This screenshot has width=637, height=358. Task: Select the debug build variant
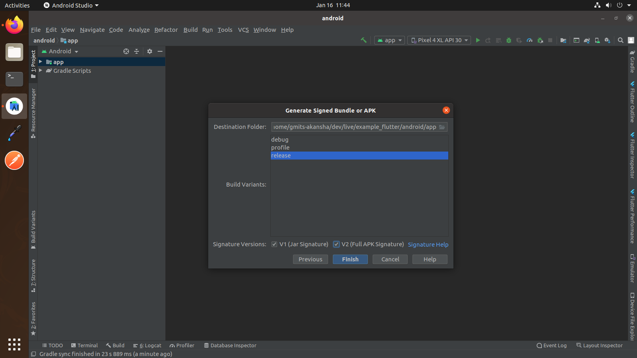click(x=280, y=140)
